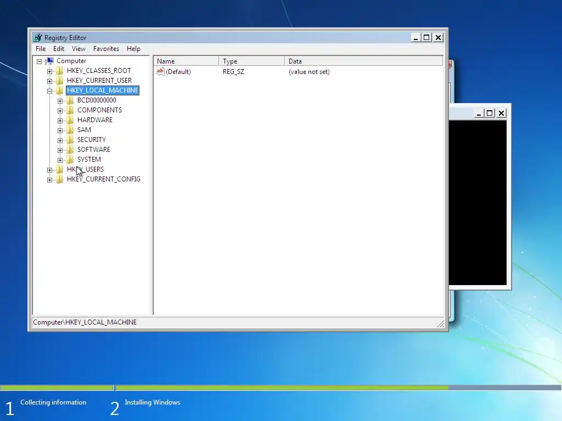Select HKEY_CLASSES_ROOT in the tree

click(99, 71)
